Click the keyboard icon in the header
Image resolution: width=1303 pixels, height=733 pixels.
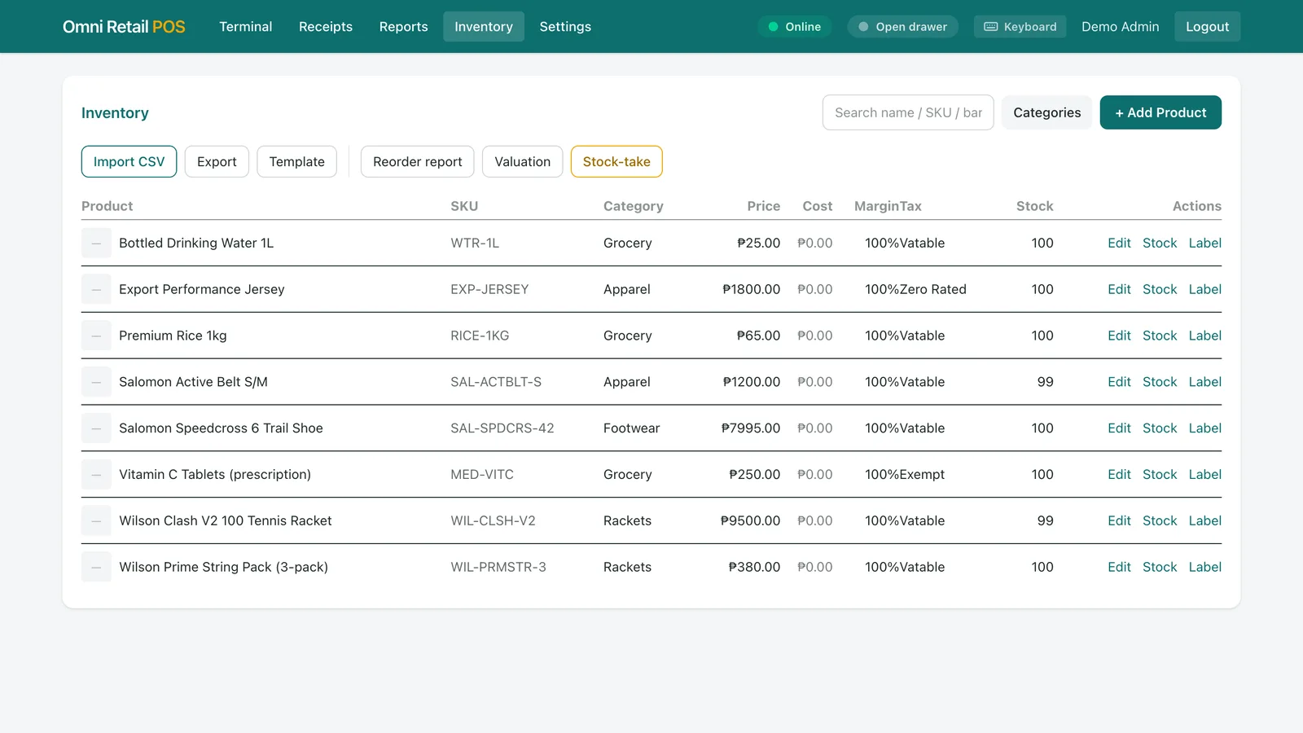(x=991, y=27)
